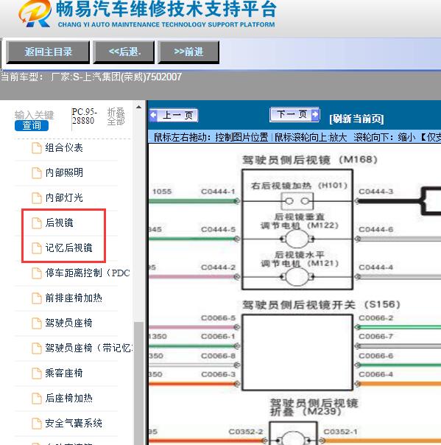Click the document icon beside 组合仪表
This screenshot has height=445, width=441.
click(37, 148)
